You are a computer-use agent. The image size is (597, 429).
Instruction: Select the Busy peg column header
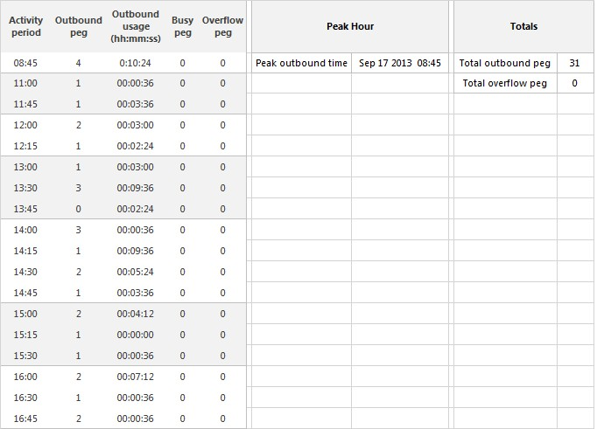pos(182,26)
